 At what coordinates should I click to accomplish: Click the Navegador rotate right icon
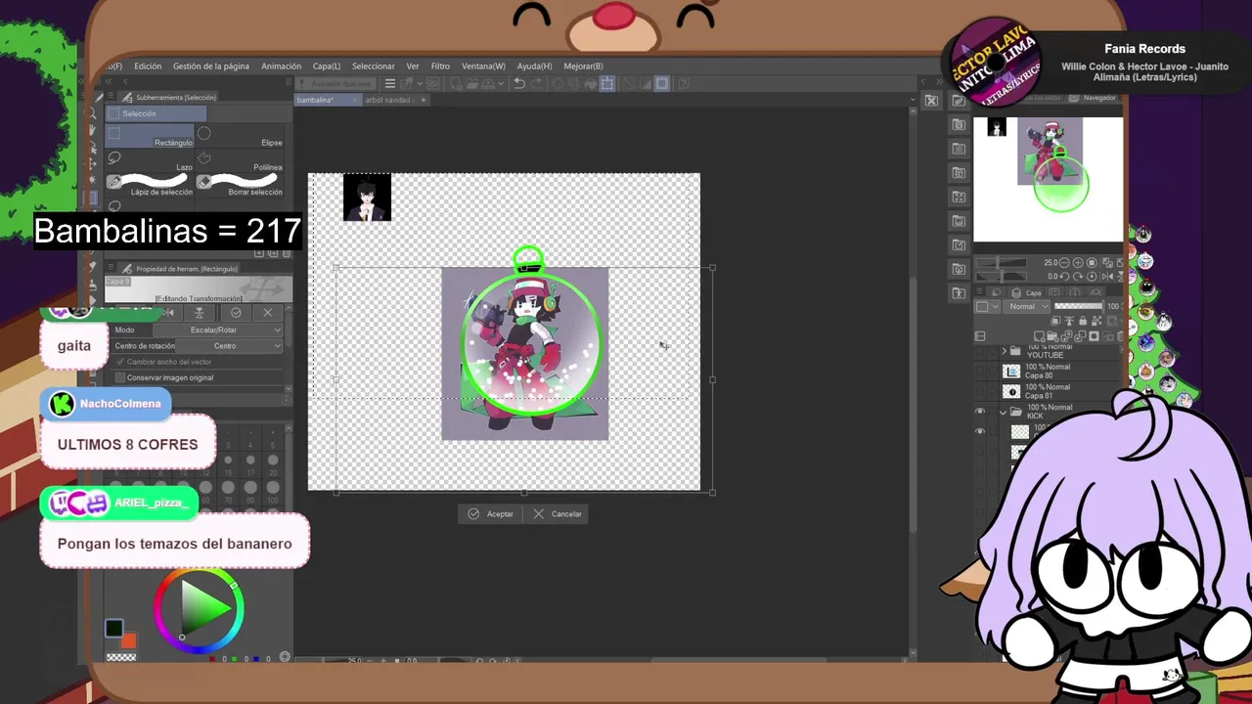[1079, 277]
